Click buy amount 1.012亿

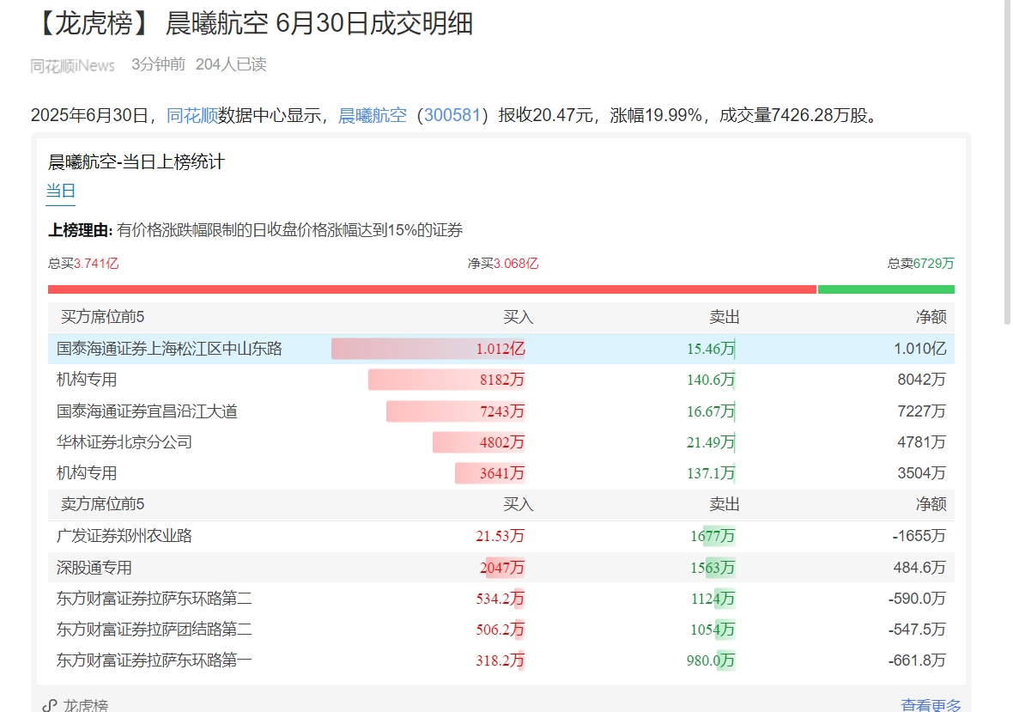pyautogui.click(x=500, y=349)
